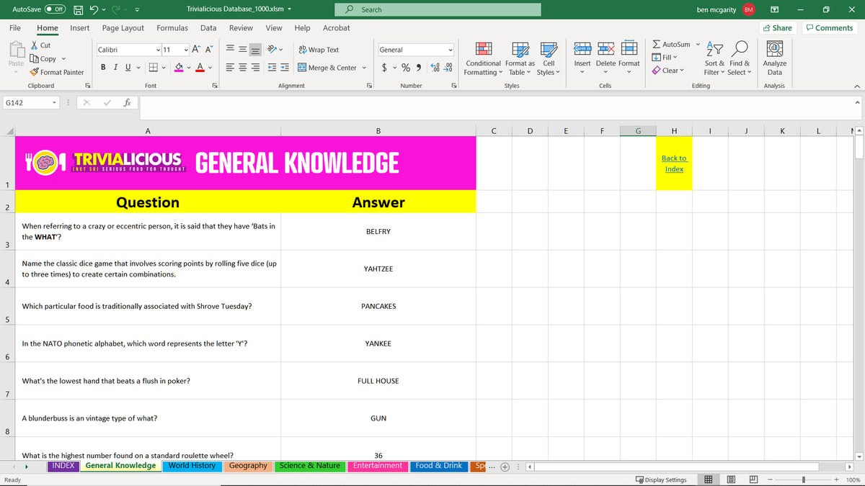865x486 pixels.
Task: Click the Cut scissors icon
Action: pyautogui.click(x=34, y=45)
